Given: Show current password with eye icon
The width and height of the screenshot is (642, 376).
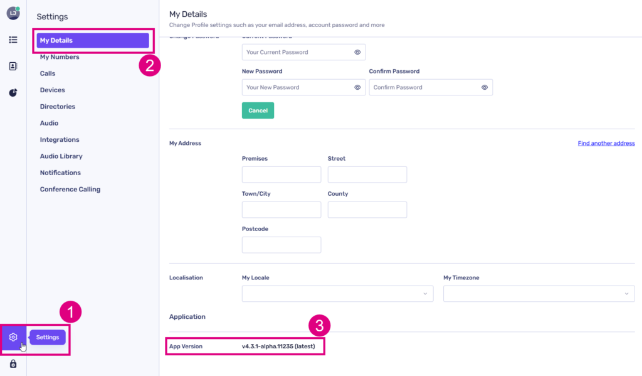Looking at the screenshot, I should pos(357,52).
